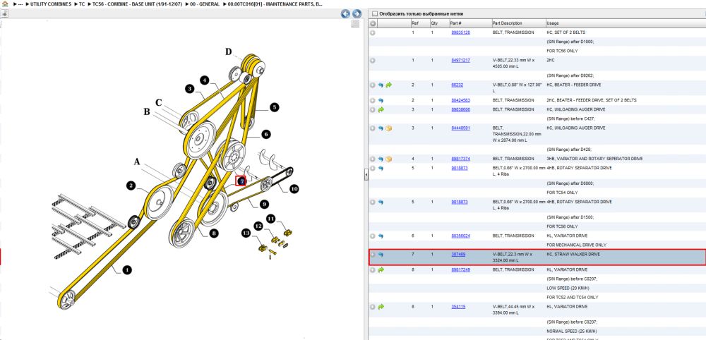Image resolution: width=706 pixels, height=340 pixels.
Task: Click the Qty column header
Action: click(439, 23)
